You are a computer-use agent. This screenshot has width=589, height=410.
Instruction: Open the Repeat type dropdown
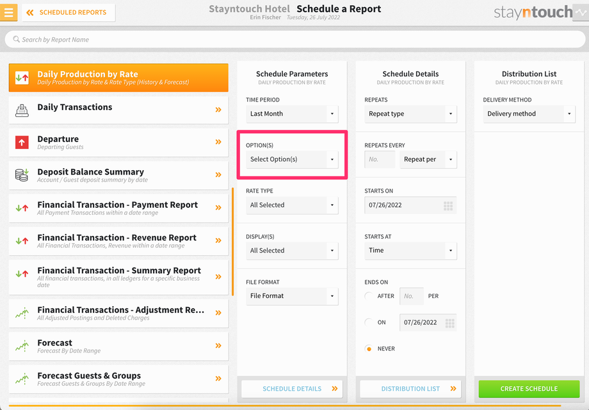[x=410, y=114]
